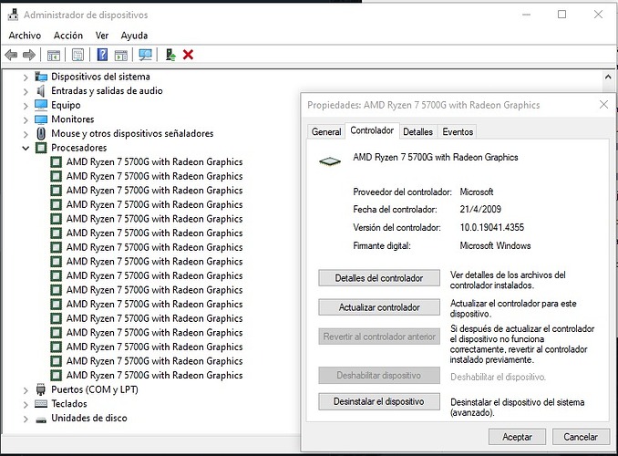
Task: Select the Teclados tree item
Action: pos(69,403)
